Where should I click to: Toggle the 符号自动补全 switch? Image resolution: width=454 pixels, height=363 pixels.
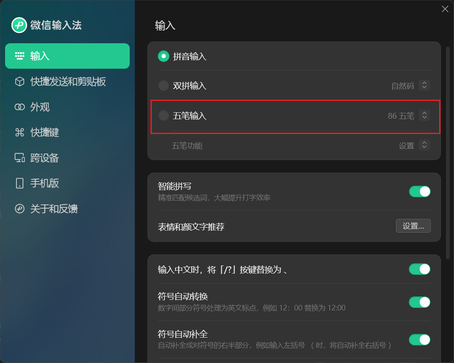tap(420, 340)
